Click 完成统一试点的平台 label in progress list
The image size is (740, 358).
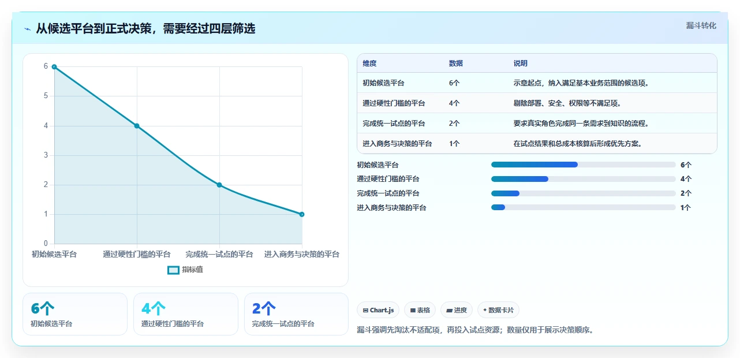[388, 193]
